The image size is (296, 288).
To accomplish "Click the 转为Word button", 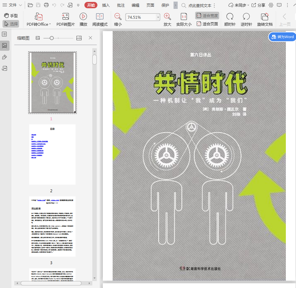I will 282,37.
